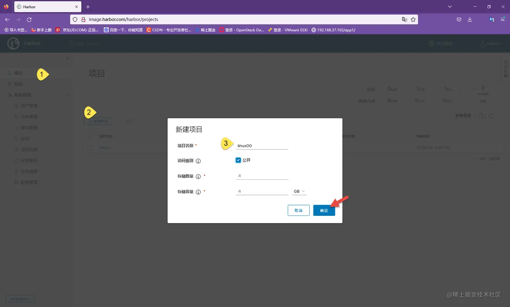This screenshot has height=307, width=510.
Task: Open the list all tabs dropdown
Action: 450,7
